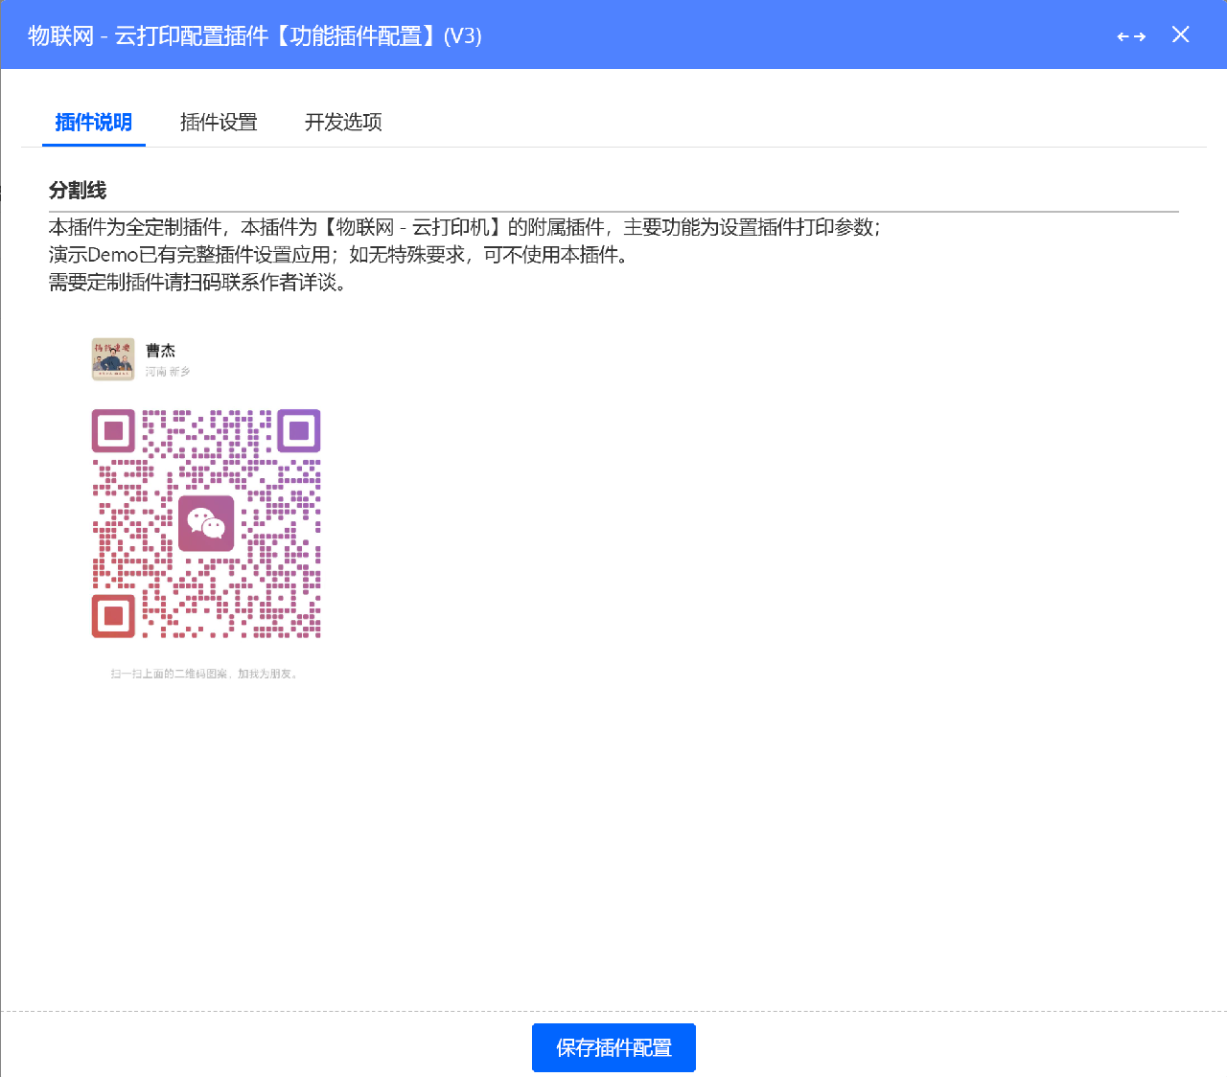Click the line starting 演示Demo已有完整插件

coord(339,255)
